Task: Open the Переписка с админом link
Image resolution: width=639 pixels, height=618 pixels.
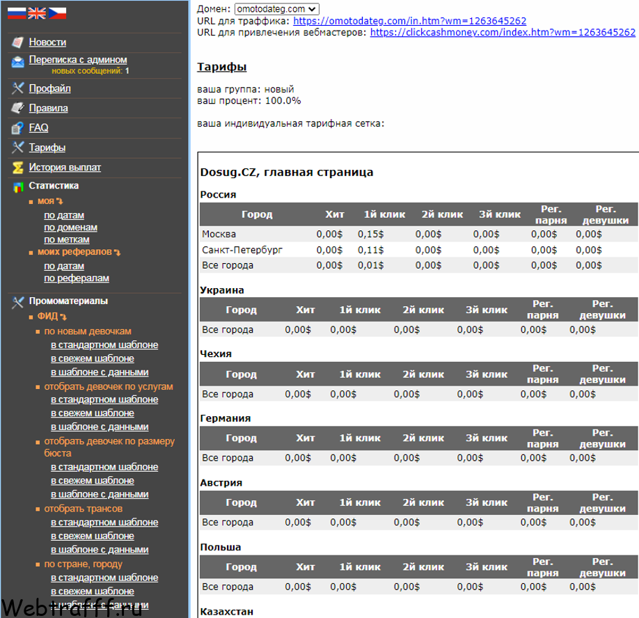Action: click(x=78, y=59)
